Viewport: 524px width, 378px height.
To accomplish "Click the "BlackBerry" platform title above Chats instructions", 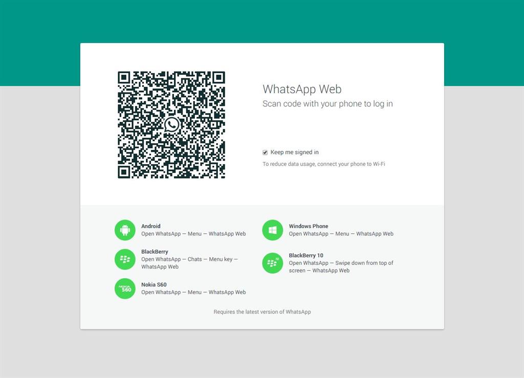I will pyautogui.click(x=155, y=252).
